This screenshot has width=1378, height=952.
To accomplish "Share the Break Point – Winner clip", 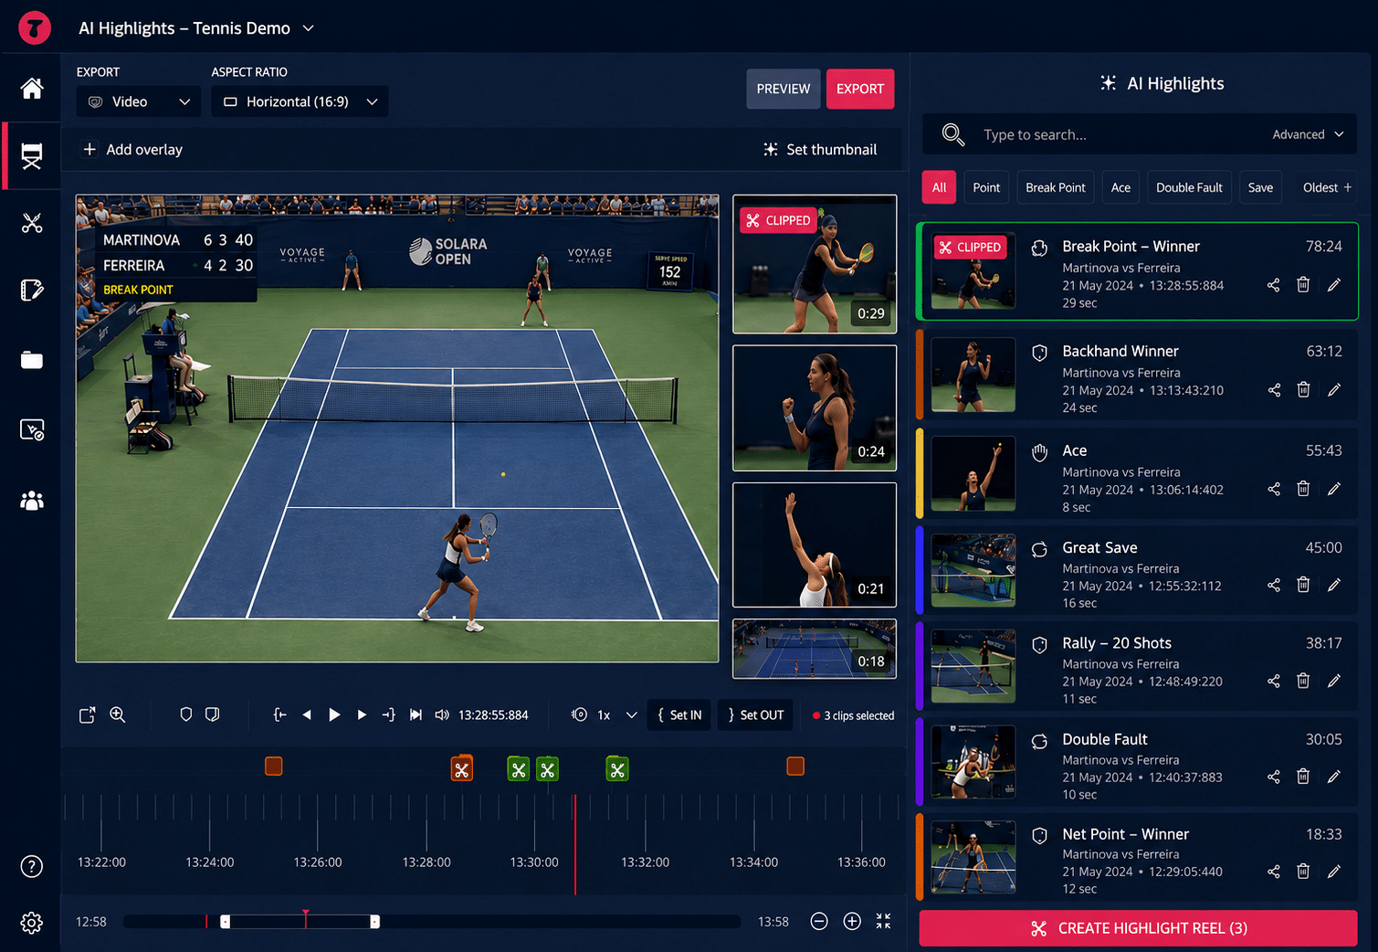I will [1273, 285].
